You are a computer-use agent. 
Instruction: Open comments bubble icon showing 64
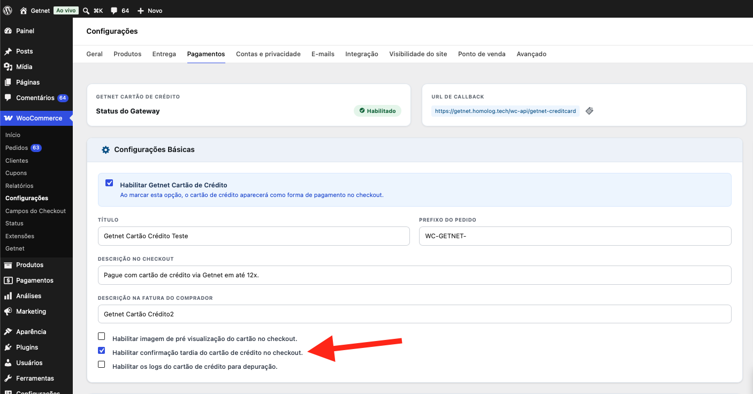[x=114, y=11]
